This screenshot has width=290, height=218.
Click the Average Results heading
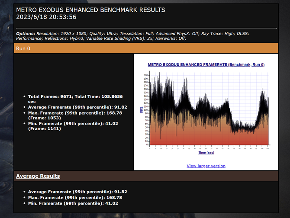point(38,176)
